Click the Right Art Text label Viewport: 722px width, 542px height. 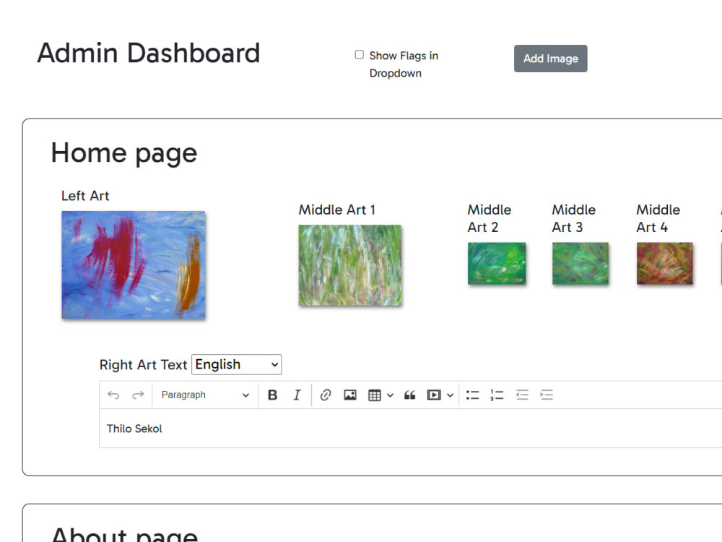pyautogui.click(x=143, y=364)
